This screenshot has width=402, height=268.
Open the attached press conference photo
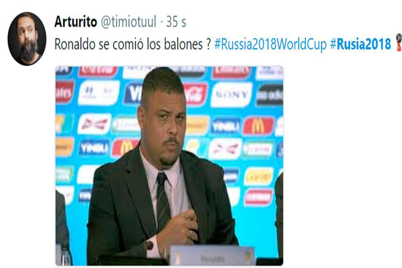170,166
